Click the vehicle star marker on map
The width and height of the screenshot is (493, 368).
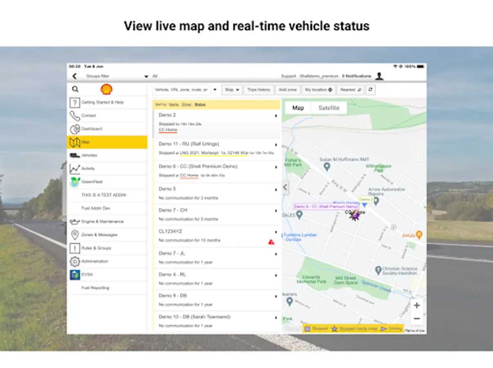355,215
